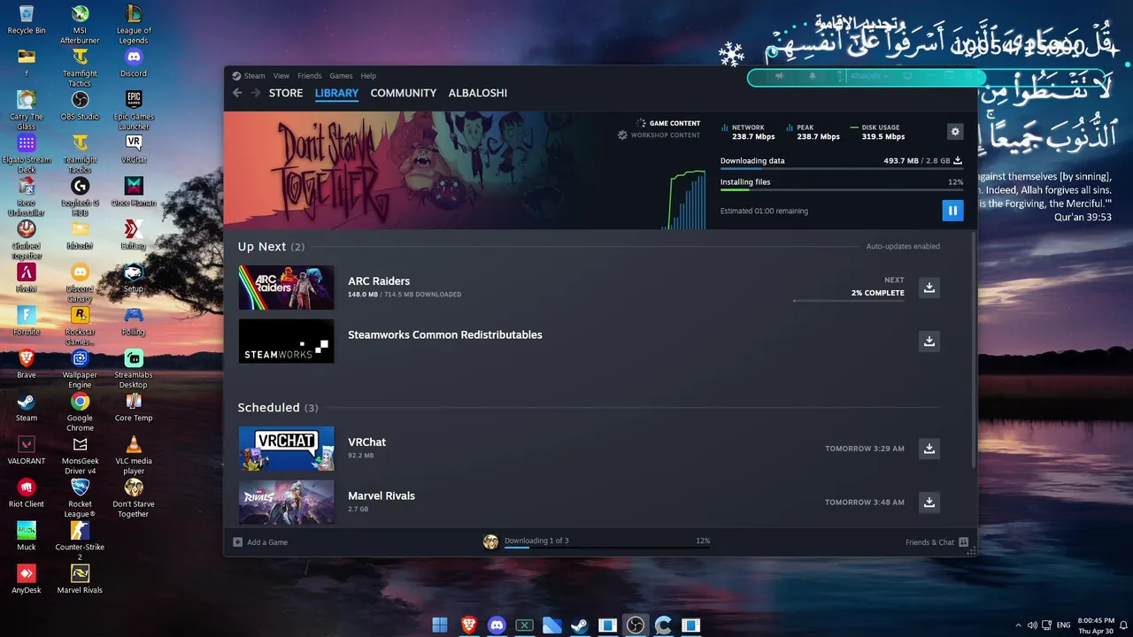Start the VRChat scheduled download
This screenshot has height=637, width=1133.
[929, 449]
